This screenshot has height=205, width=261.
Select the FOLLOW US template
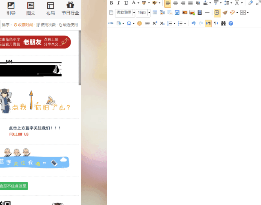coord(35,131)
